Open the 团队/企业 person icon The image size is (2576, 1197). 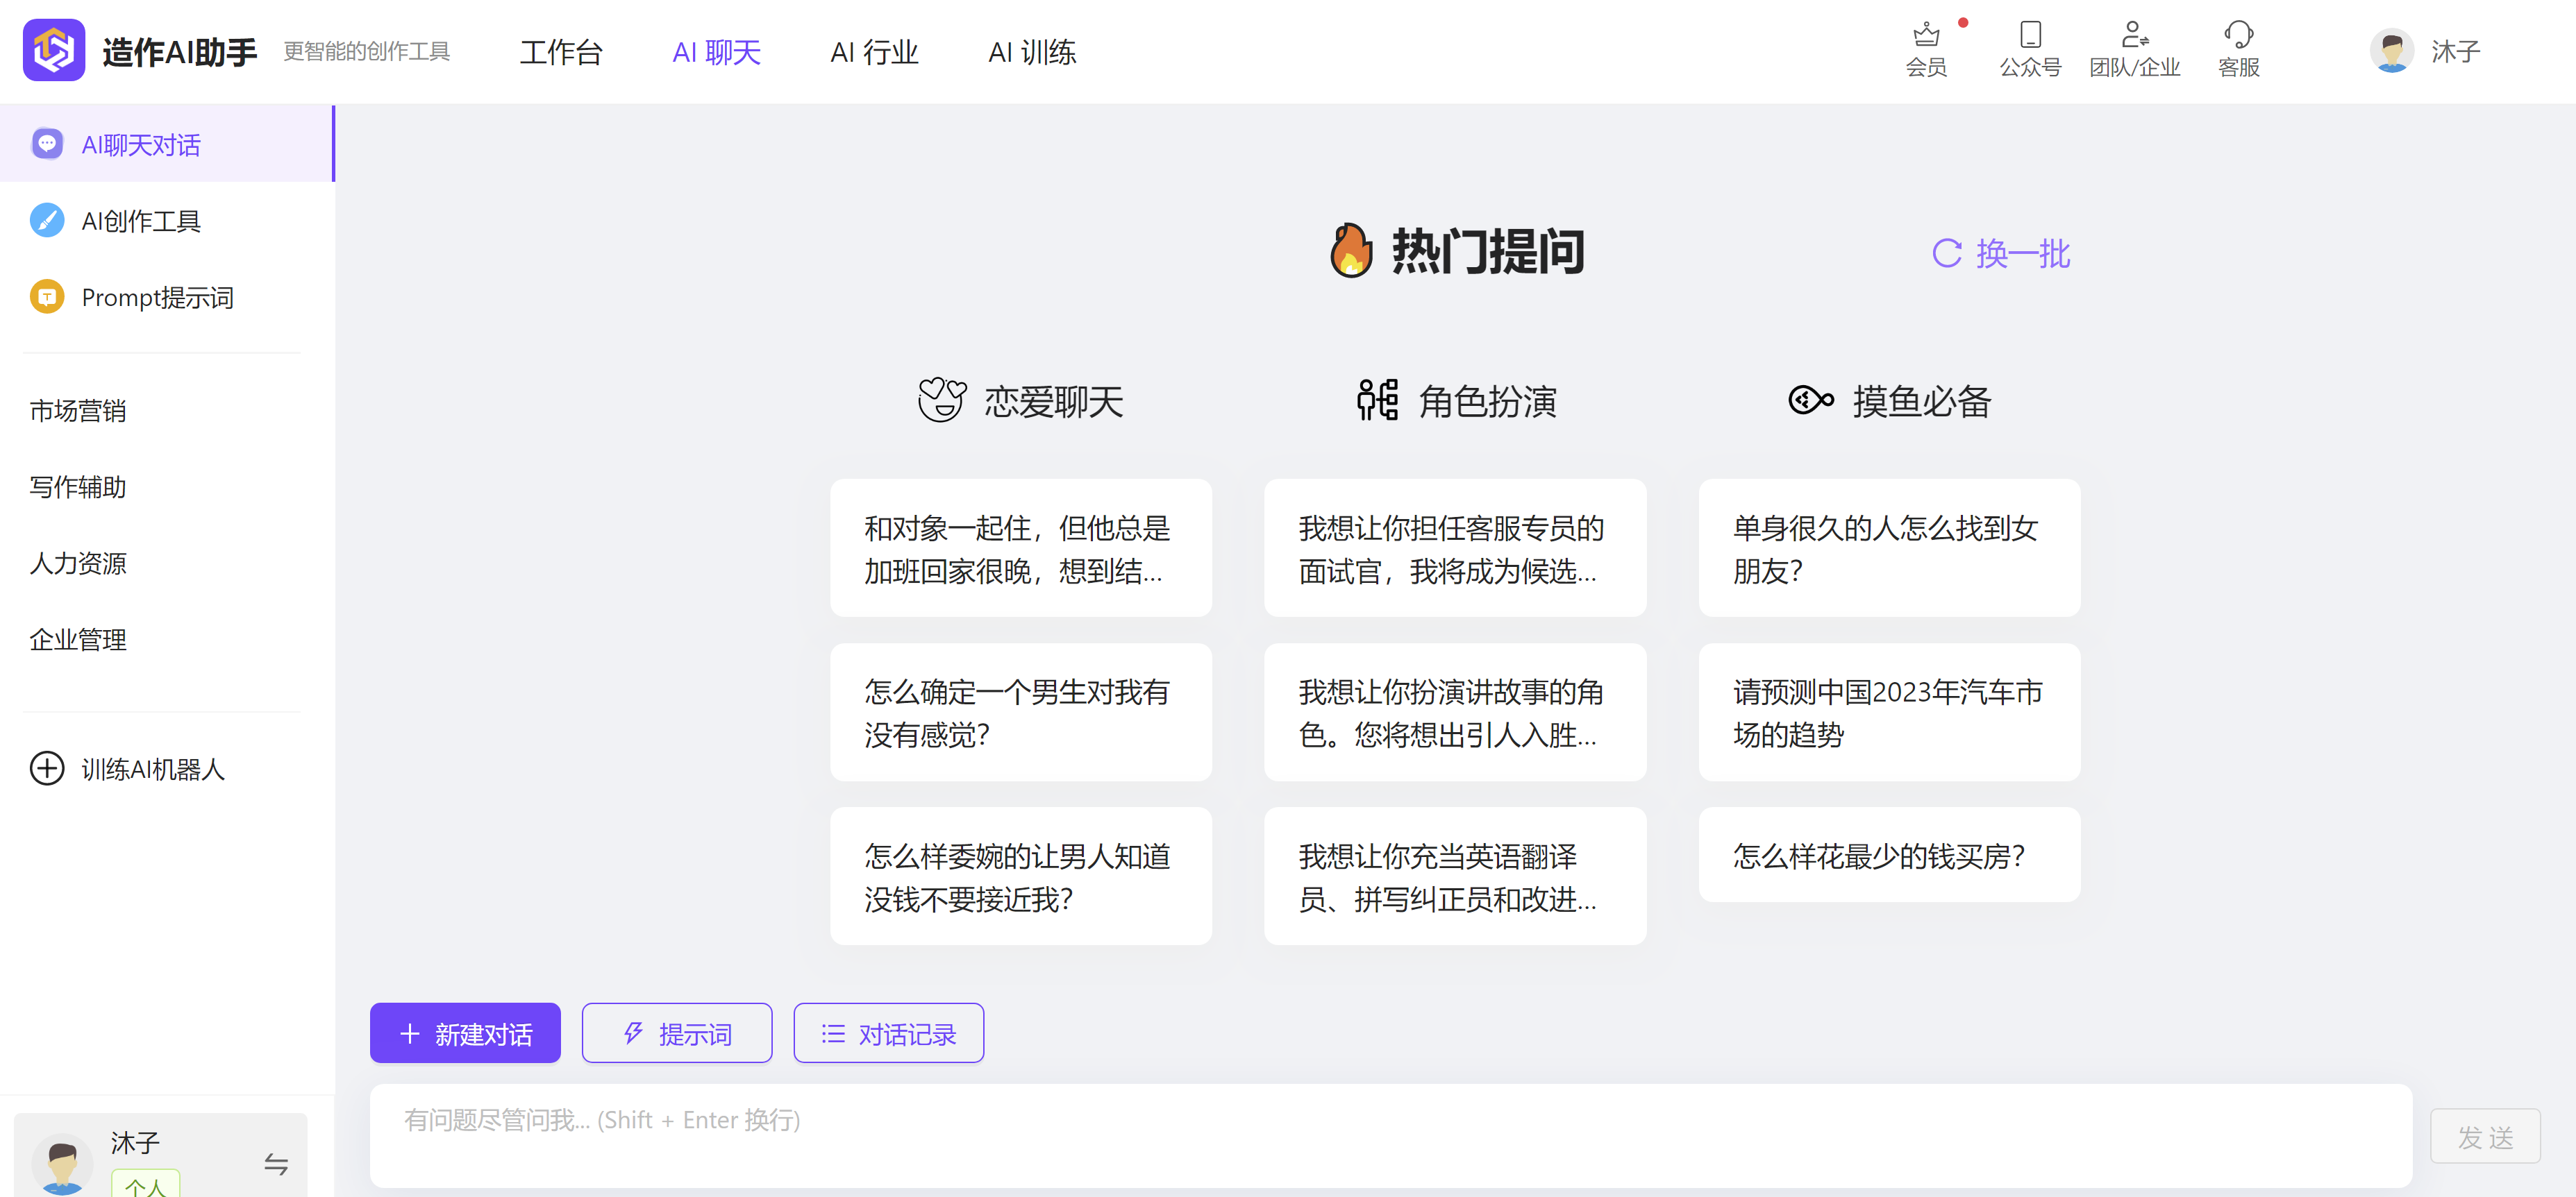pyautogui.click(x=2134, y=35)
